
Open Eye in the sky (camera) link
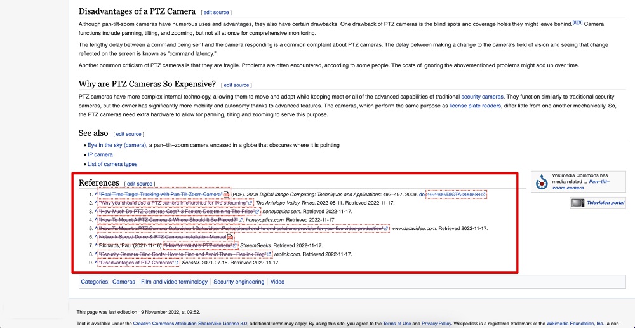(x=117, y=145)
